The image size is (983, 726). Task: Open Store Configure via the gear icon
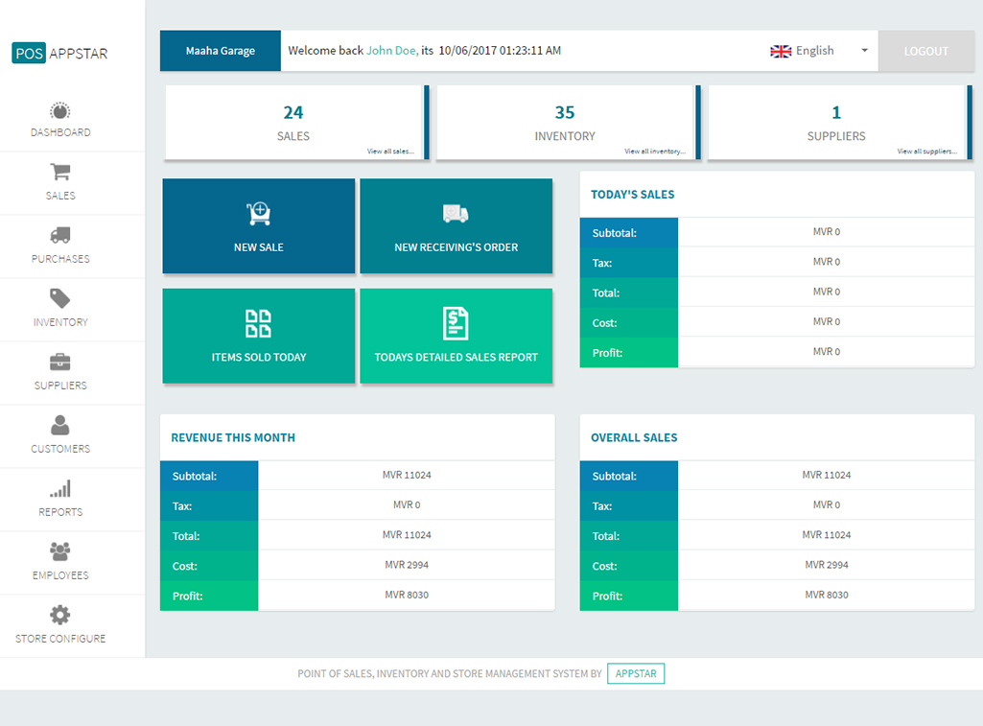[60, 615]
